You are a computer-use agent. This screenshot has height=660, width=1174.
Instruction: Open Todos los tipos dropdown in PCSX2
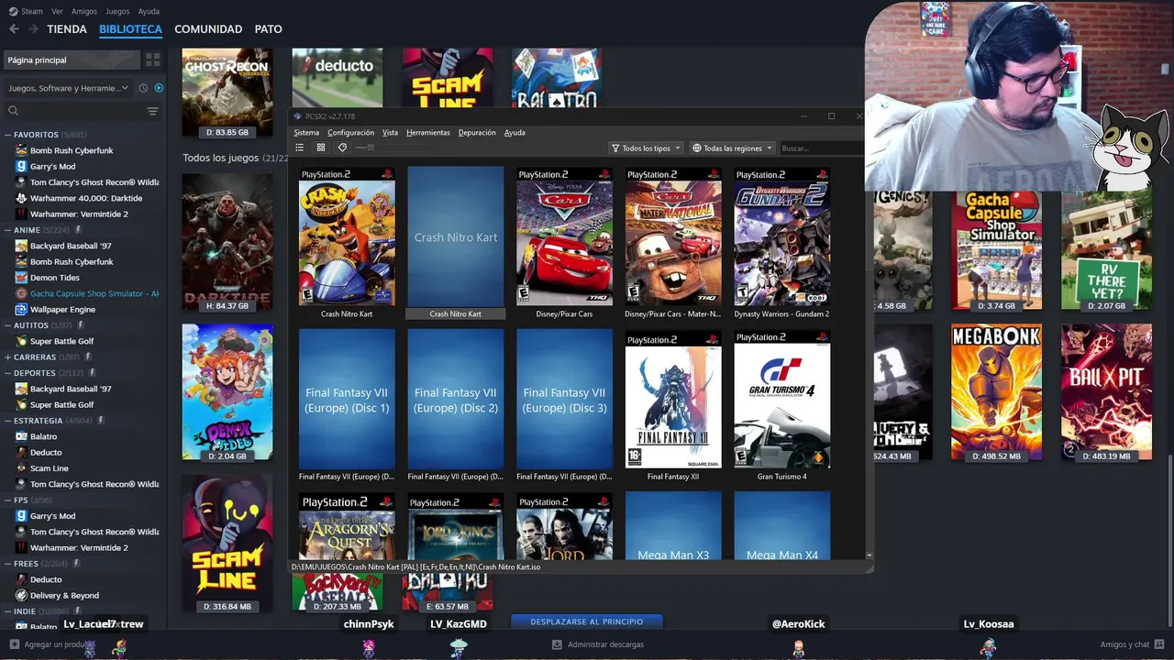point(646,148)
